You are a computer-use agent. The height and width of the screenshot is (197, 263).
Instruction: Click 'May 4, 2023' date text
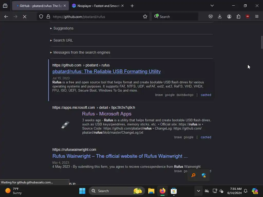point(61,162)
